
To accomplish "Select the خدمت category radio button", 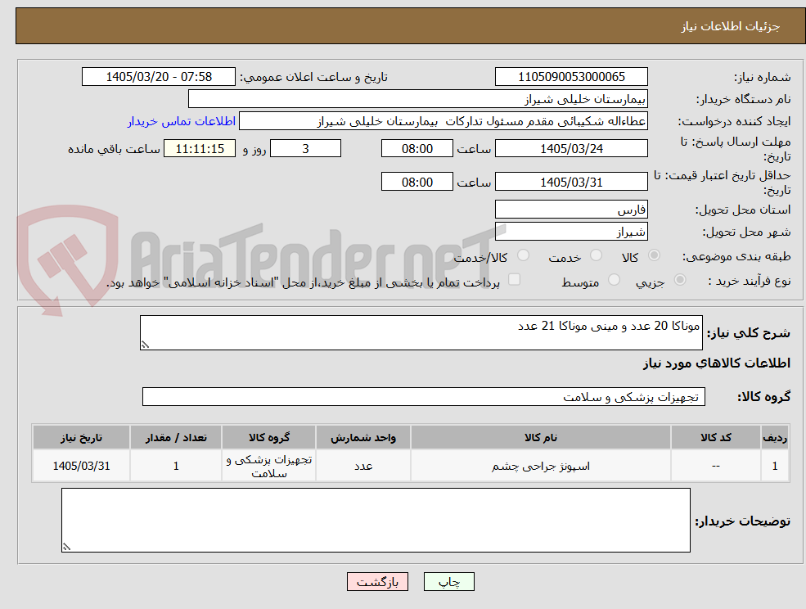I will 596,255.
